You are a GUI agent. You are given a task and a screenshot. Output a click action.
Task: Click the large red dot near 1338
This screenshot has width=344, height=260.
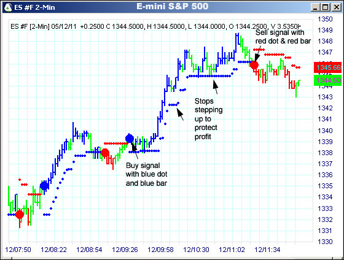(104, 153)
